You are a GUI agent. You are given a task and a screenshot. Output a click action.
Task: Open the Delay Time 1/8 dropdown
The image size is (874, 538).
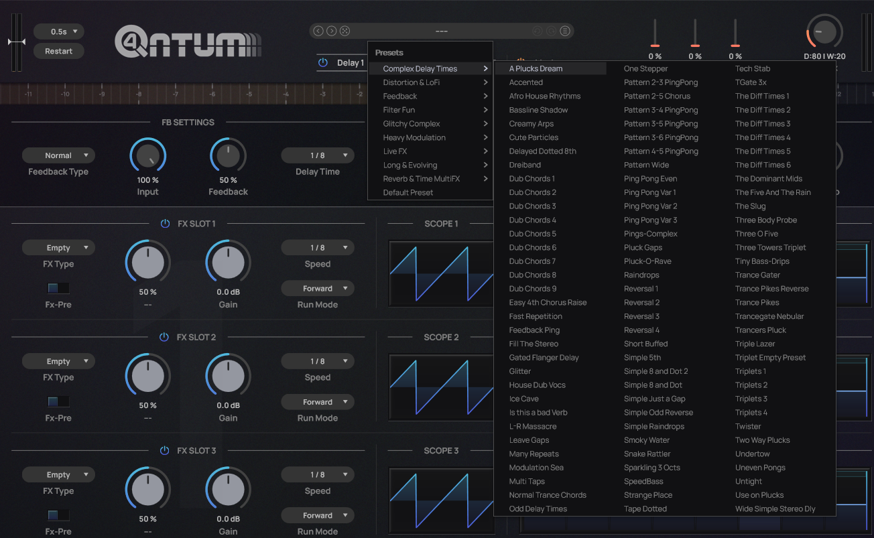318,155
